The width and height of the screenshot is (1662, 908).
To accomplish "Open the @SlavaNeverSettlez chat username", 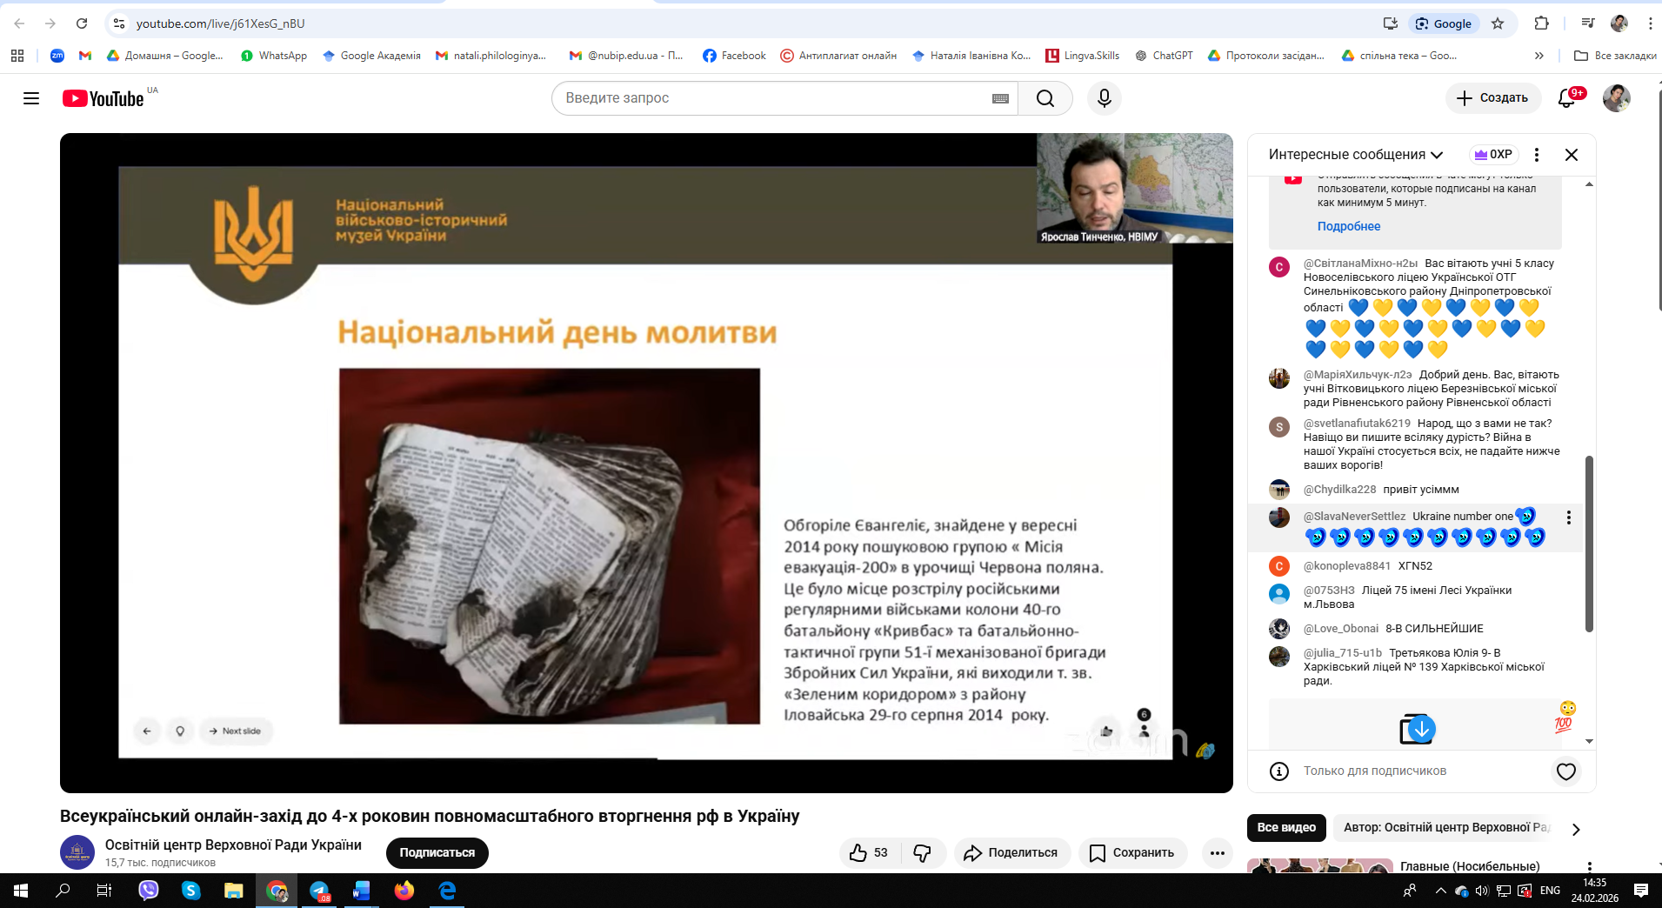I will 1354,517.
